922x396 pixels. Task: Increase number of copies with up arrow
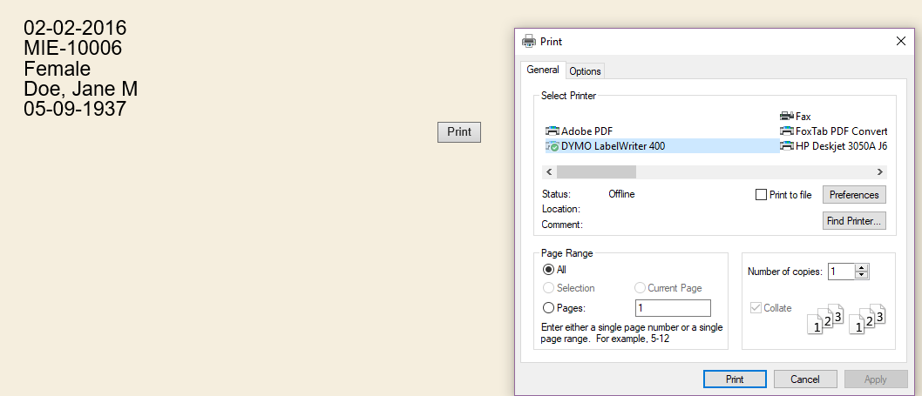[862, 267]
